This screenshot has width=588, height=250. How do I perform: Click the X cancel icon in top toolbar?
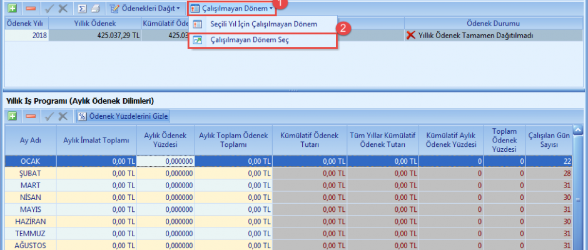tap(63, 9)
